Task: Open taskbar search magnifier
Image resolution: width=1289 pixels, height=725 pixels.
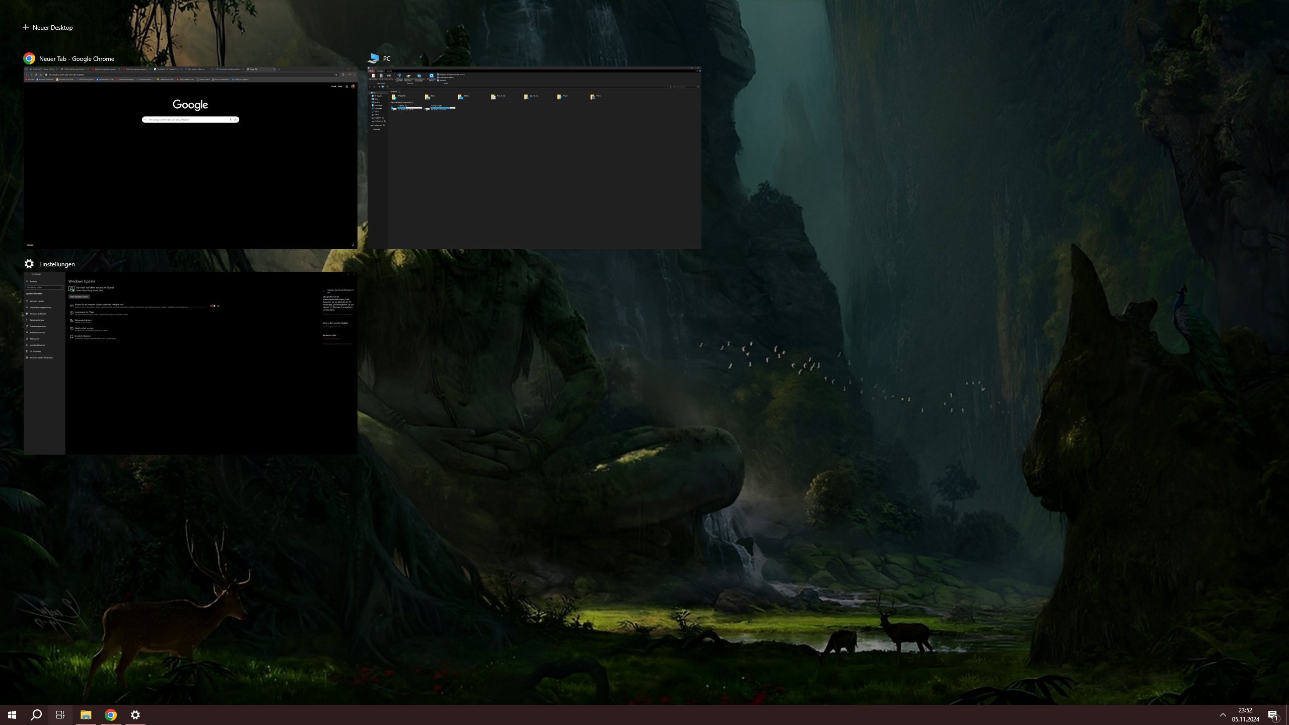Action: 36,714
